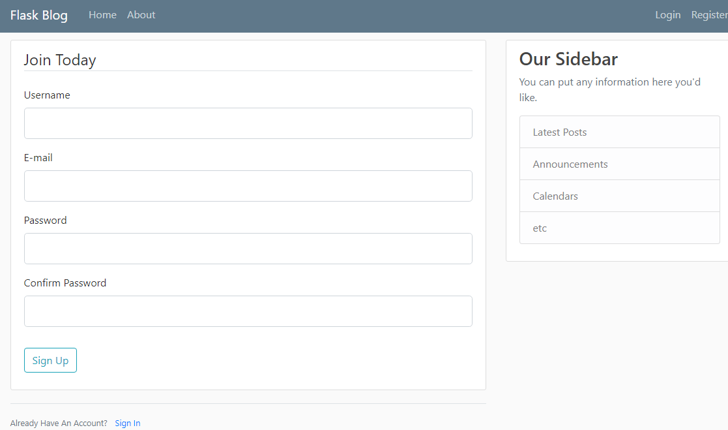Click the Join Today heading
Image resolution: width=728 pixels, height=430 pixels.
(60, 60)
